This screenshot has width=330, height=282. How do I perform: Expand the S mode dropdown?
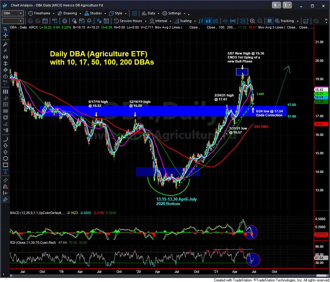[277, 5]
